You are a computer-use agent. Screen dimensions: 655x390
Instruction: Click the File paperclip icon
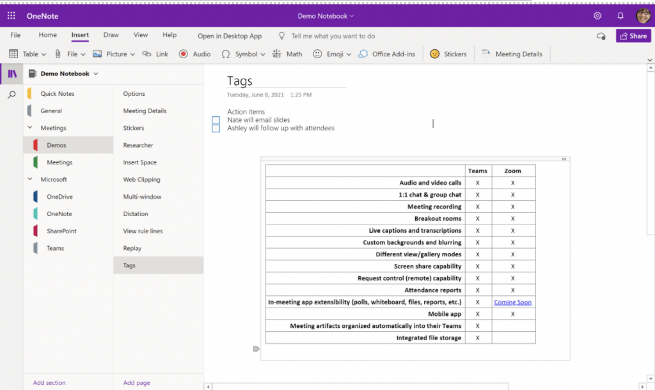point(58,54)
